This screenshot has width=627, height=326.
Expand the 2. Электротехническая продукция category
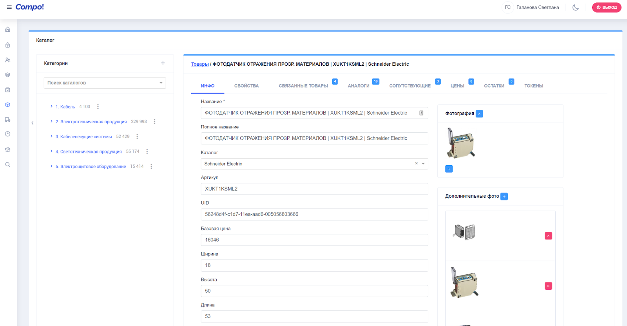51,121
